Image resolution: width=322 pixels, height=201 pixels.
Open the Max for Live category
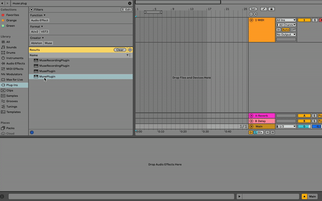pos(14,79)
